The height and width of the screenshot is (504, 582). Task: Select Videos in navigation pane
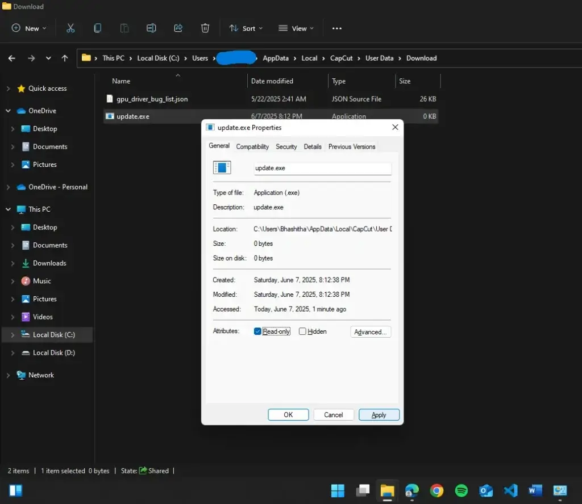43,317
